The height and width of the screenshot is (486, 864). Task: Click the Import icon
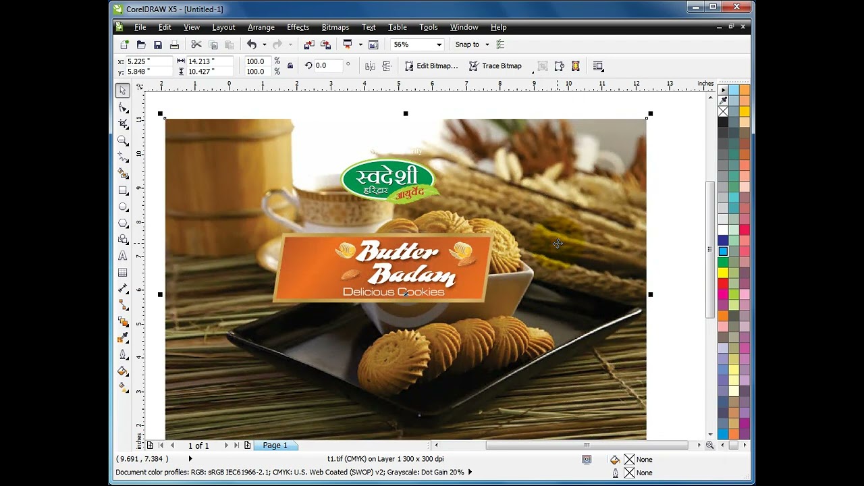coord(309,45)
